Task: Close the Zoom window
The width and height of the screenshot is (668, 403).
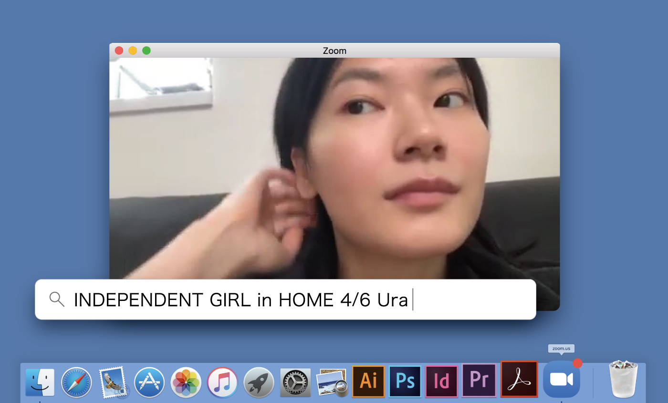Action: click(x=119, y=51)
